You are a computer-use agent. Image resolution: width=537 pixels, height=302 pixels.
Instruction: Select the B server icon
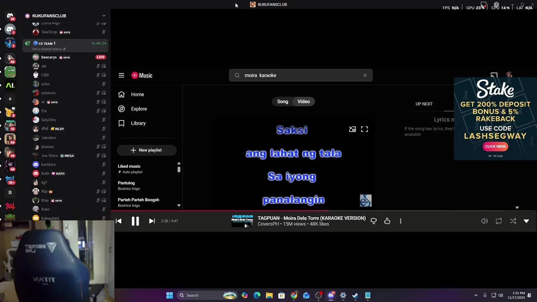(x=10, y=193)
